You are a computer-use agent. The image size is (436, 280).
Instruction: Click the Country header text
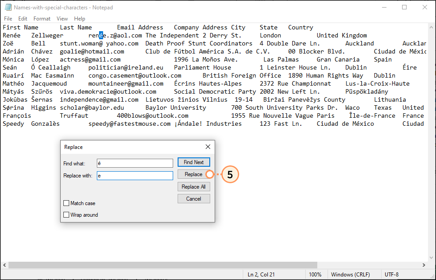click(x=301, y=28)
